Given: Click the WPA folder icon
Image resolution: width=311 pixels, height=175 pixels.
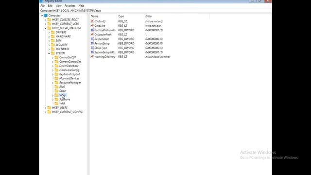Looking at the screenshot, I should tap(56, 104).
